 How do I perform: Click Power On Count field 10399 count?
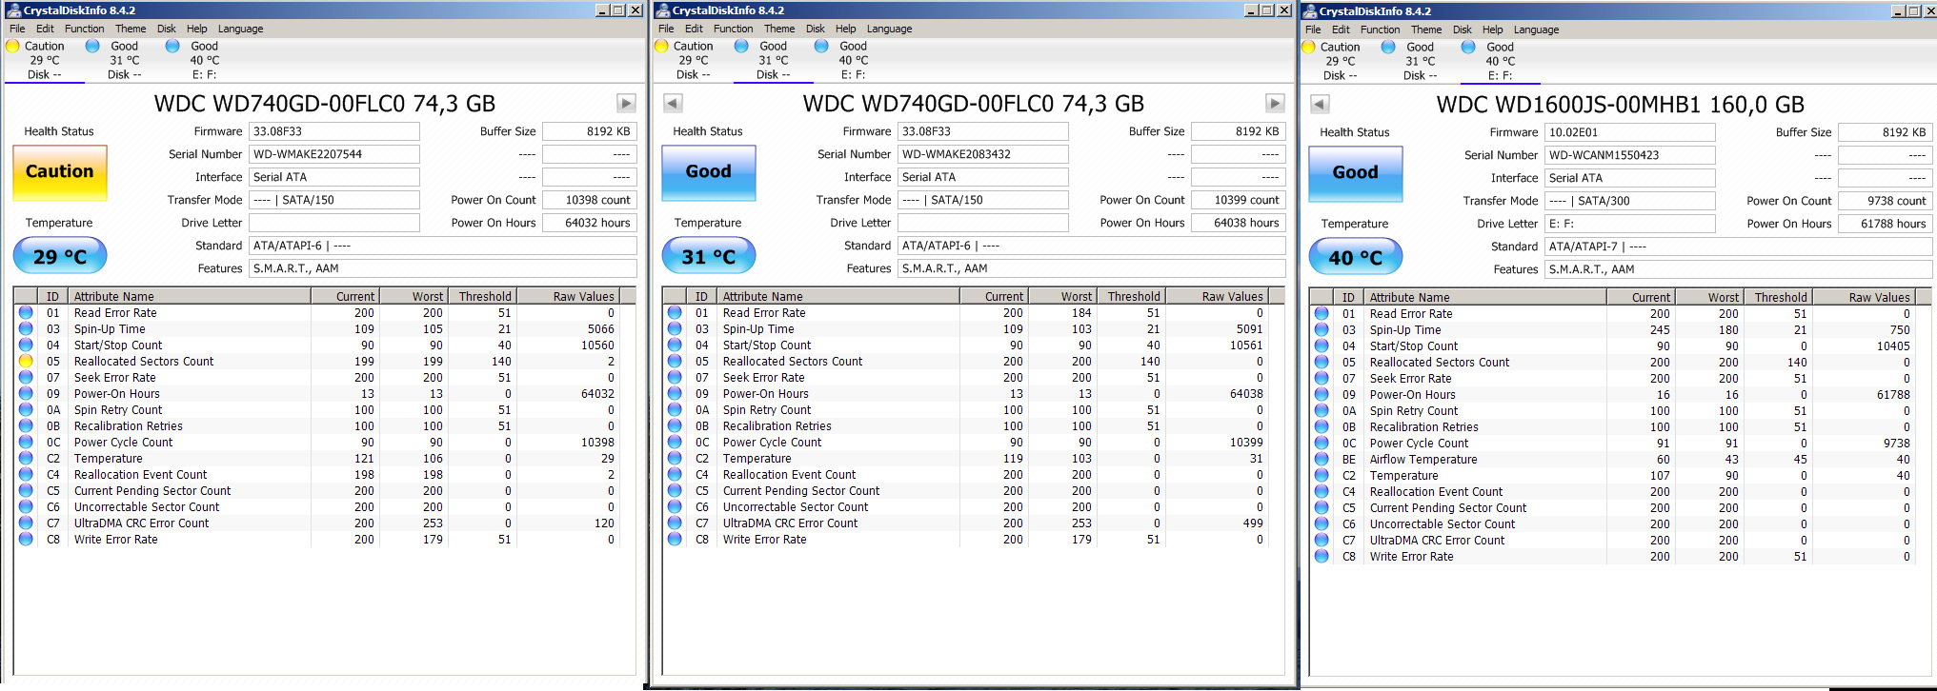pos(1239,200)
